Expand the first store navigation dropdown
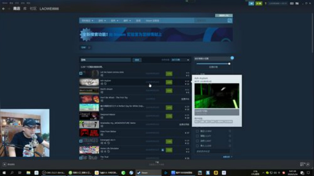The width and height of the screenshot is (314, 176). tap(87, 20)
